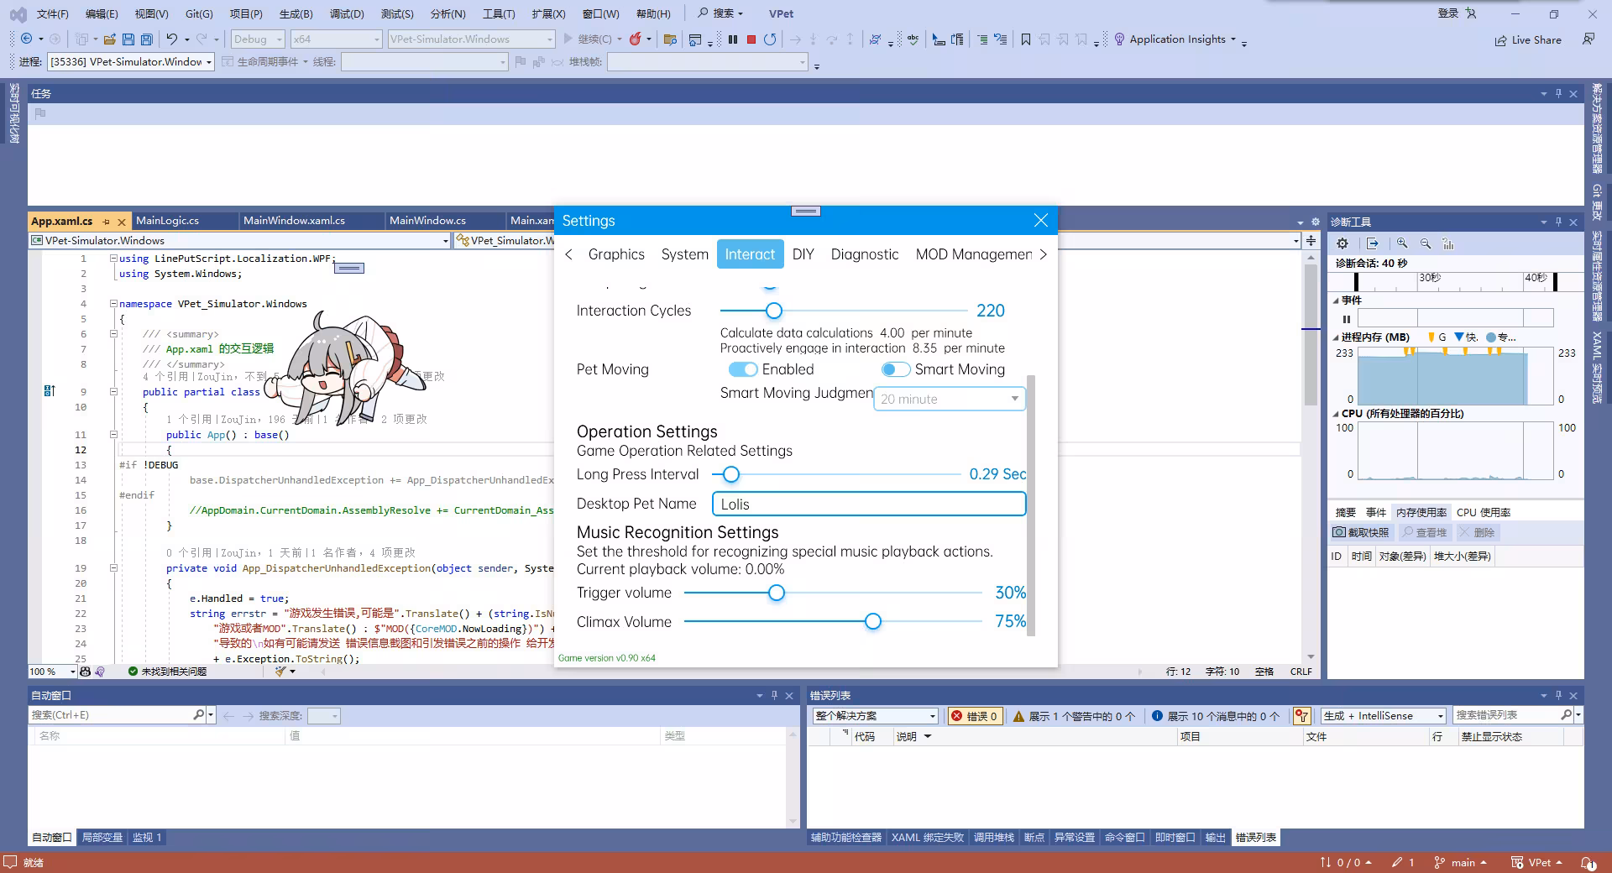This screenshot has height=873, width=1612.
Task: Zoom in on the diagnostics timeline
Action: 1402,243
